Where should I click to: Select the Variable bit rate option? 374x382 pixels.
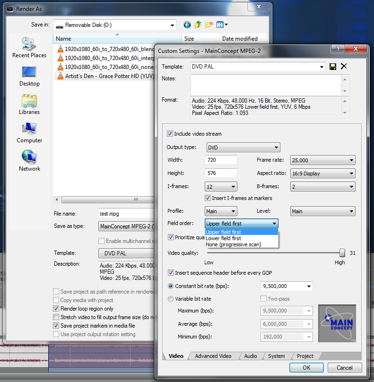[x=171, y=299]
